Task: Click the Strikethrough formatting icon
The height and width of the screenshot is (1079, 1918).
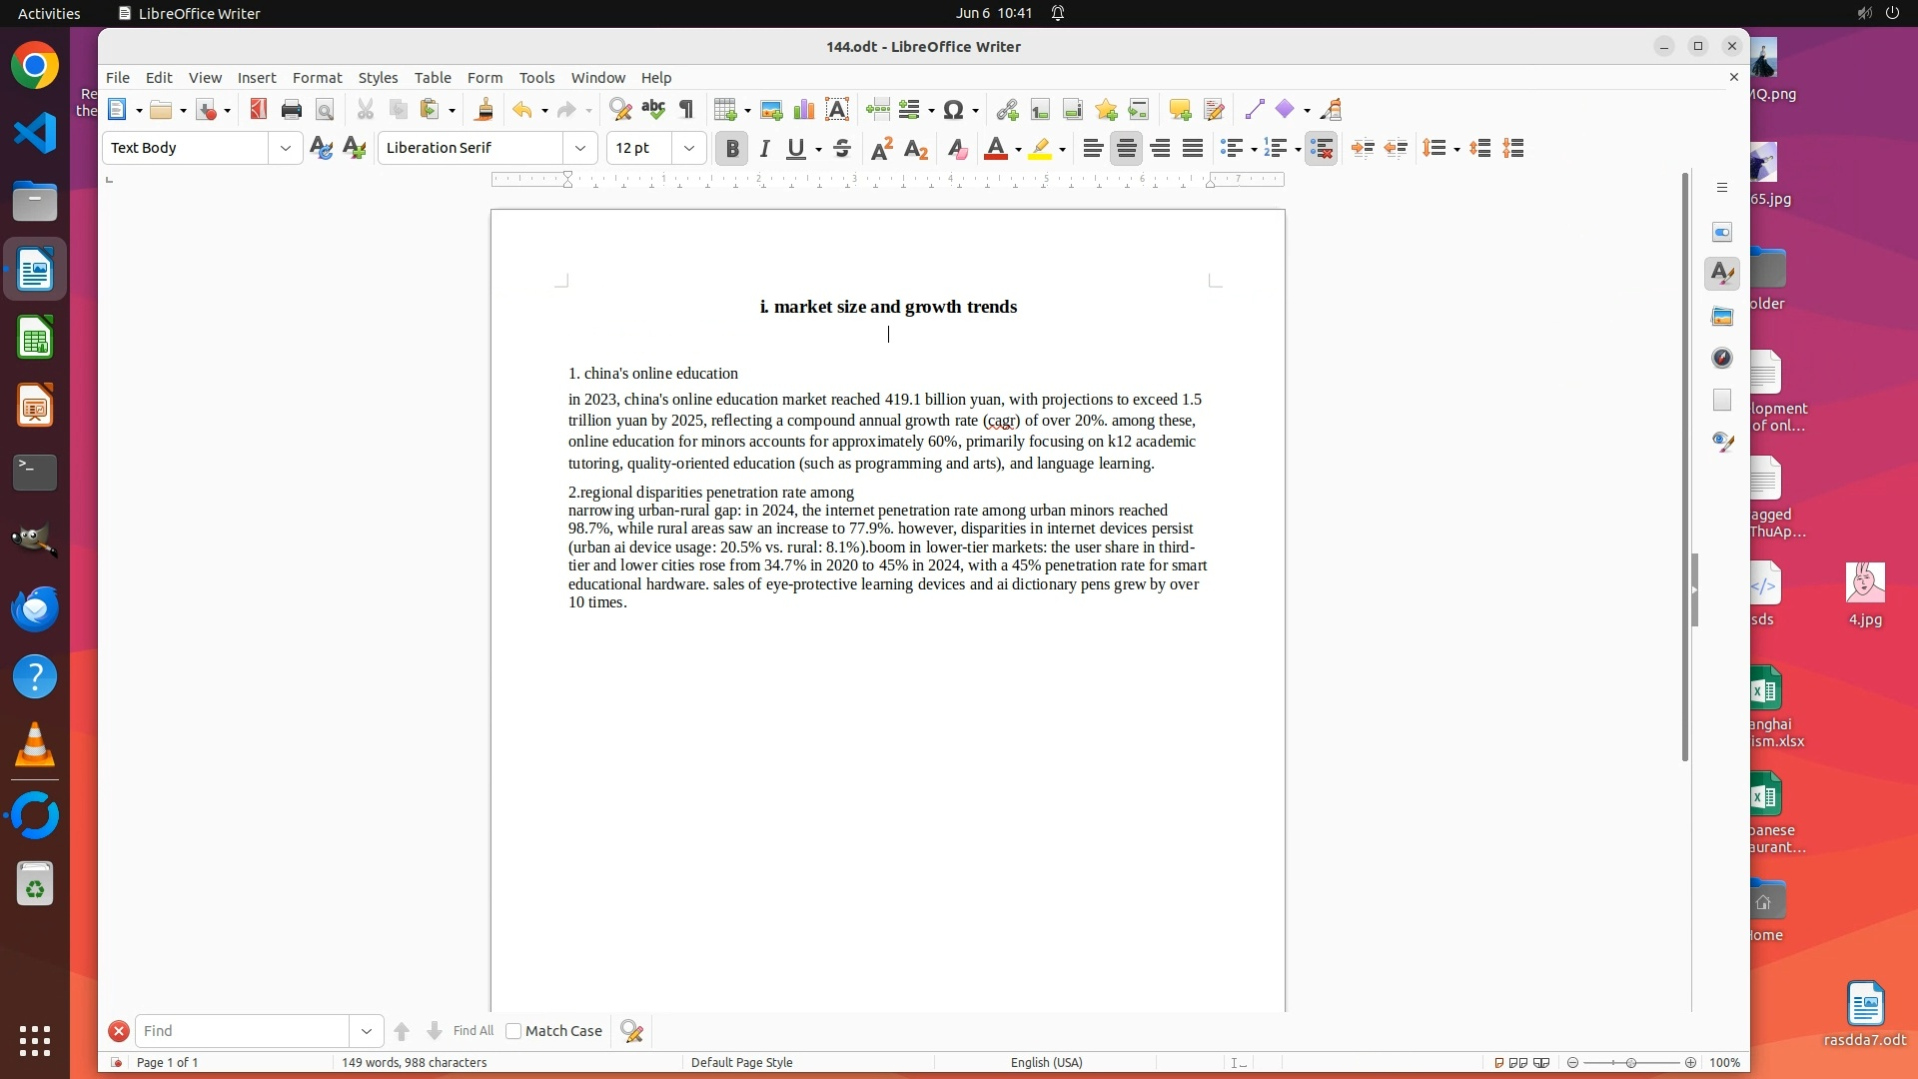Action: (x=842, y=149)
